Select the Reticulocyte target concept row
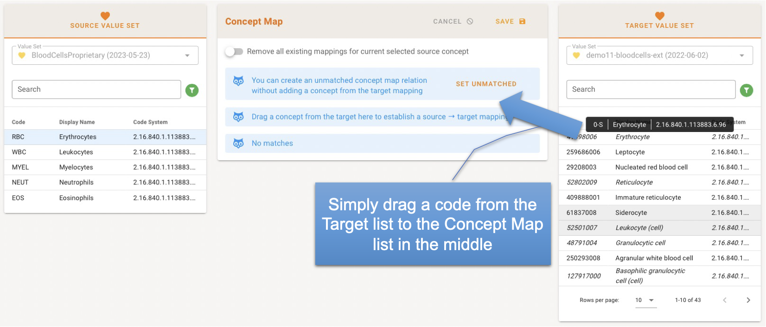Viewport: 766px width, 327px height. [659, 182]
